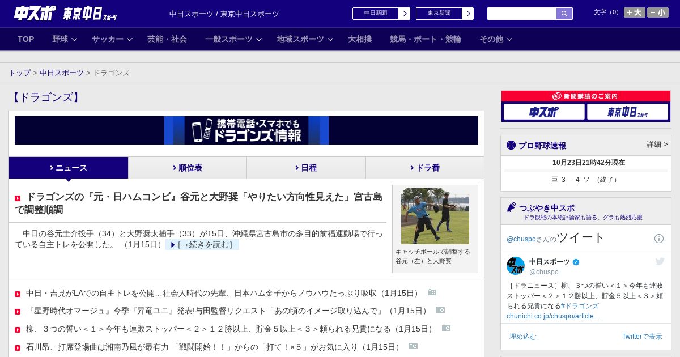Open 石川昂 打席登場曲 article link

[x=214, y=347]
